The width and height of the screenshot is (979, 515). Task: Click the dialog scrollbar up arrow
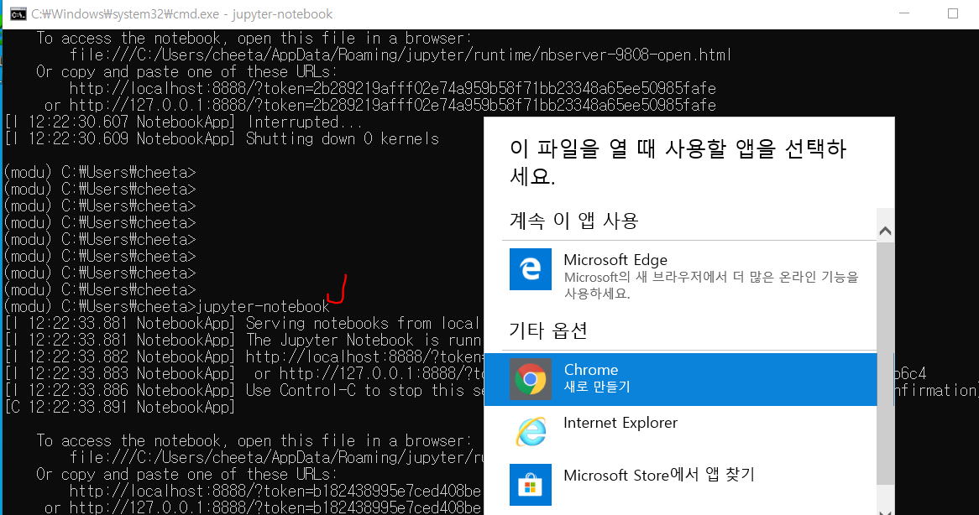pos(885,231)
